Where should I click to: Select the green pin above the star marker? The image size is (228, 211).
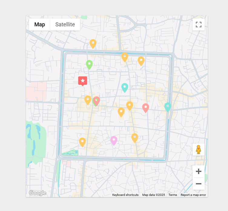point(89,65)
